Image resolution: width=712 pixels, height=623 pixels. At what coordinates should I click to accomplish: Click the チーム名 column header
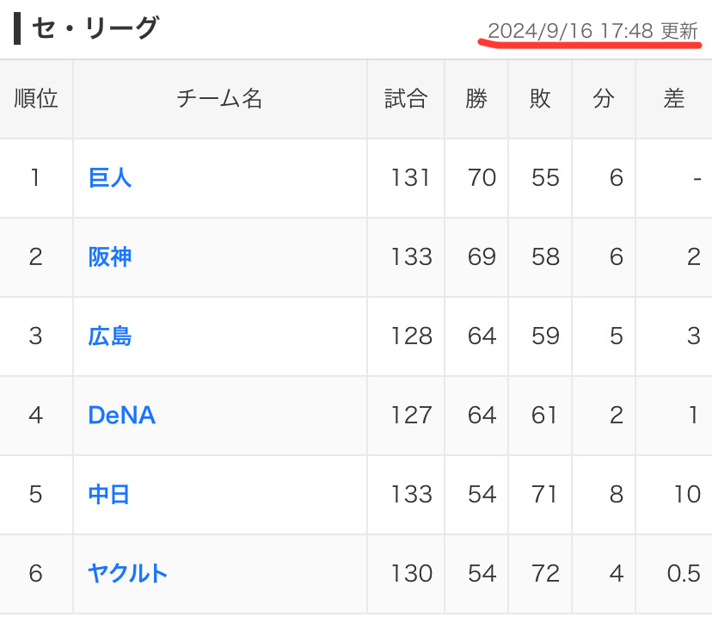(x=220, y=99)
